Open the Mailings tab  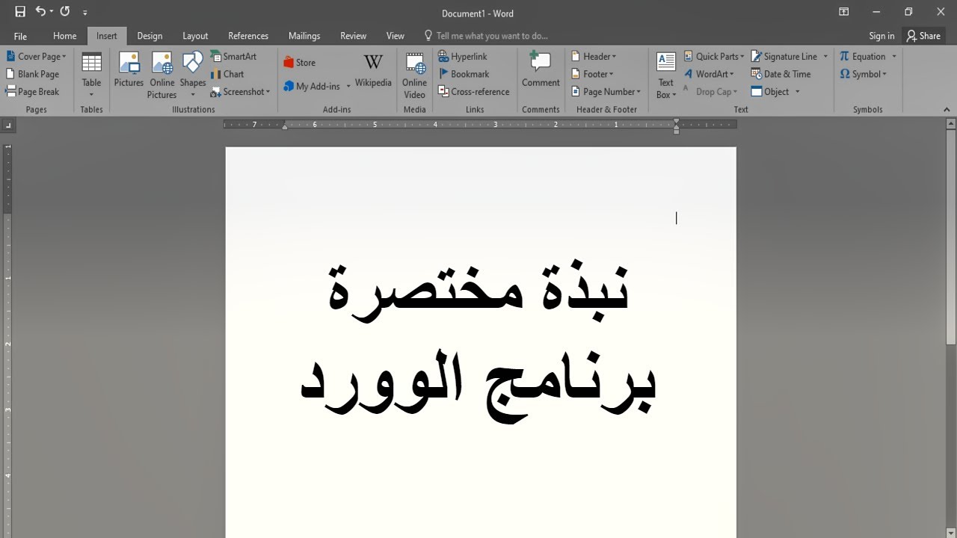point(304,36)
